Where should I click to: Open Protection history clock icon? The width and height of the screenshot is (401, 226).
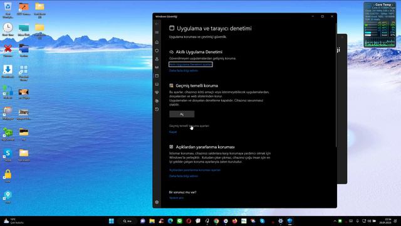click(157, 109)
